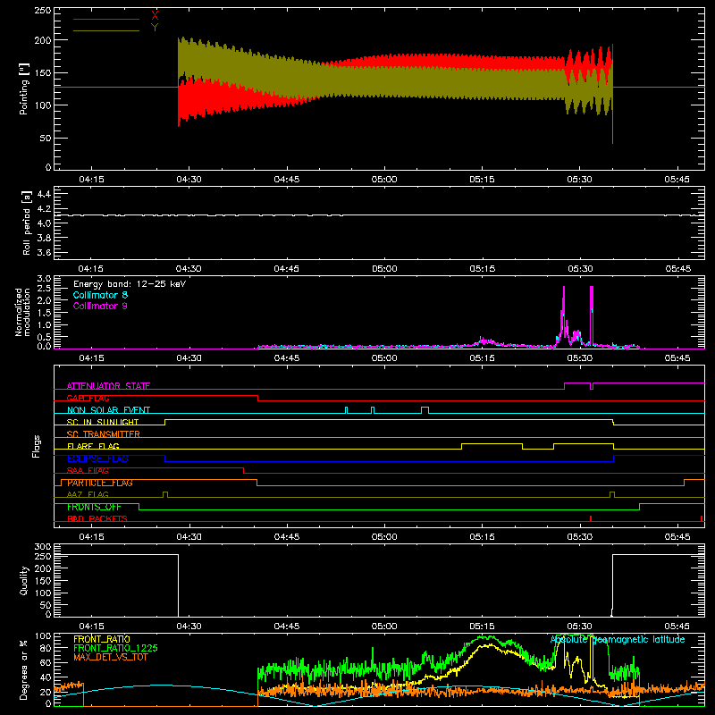
Task: Click the 3.0 tick on modulation axis
Action: [x=44, y=278]
